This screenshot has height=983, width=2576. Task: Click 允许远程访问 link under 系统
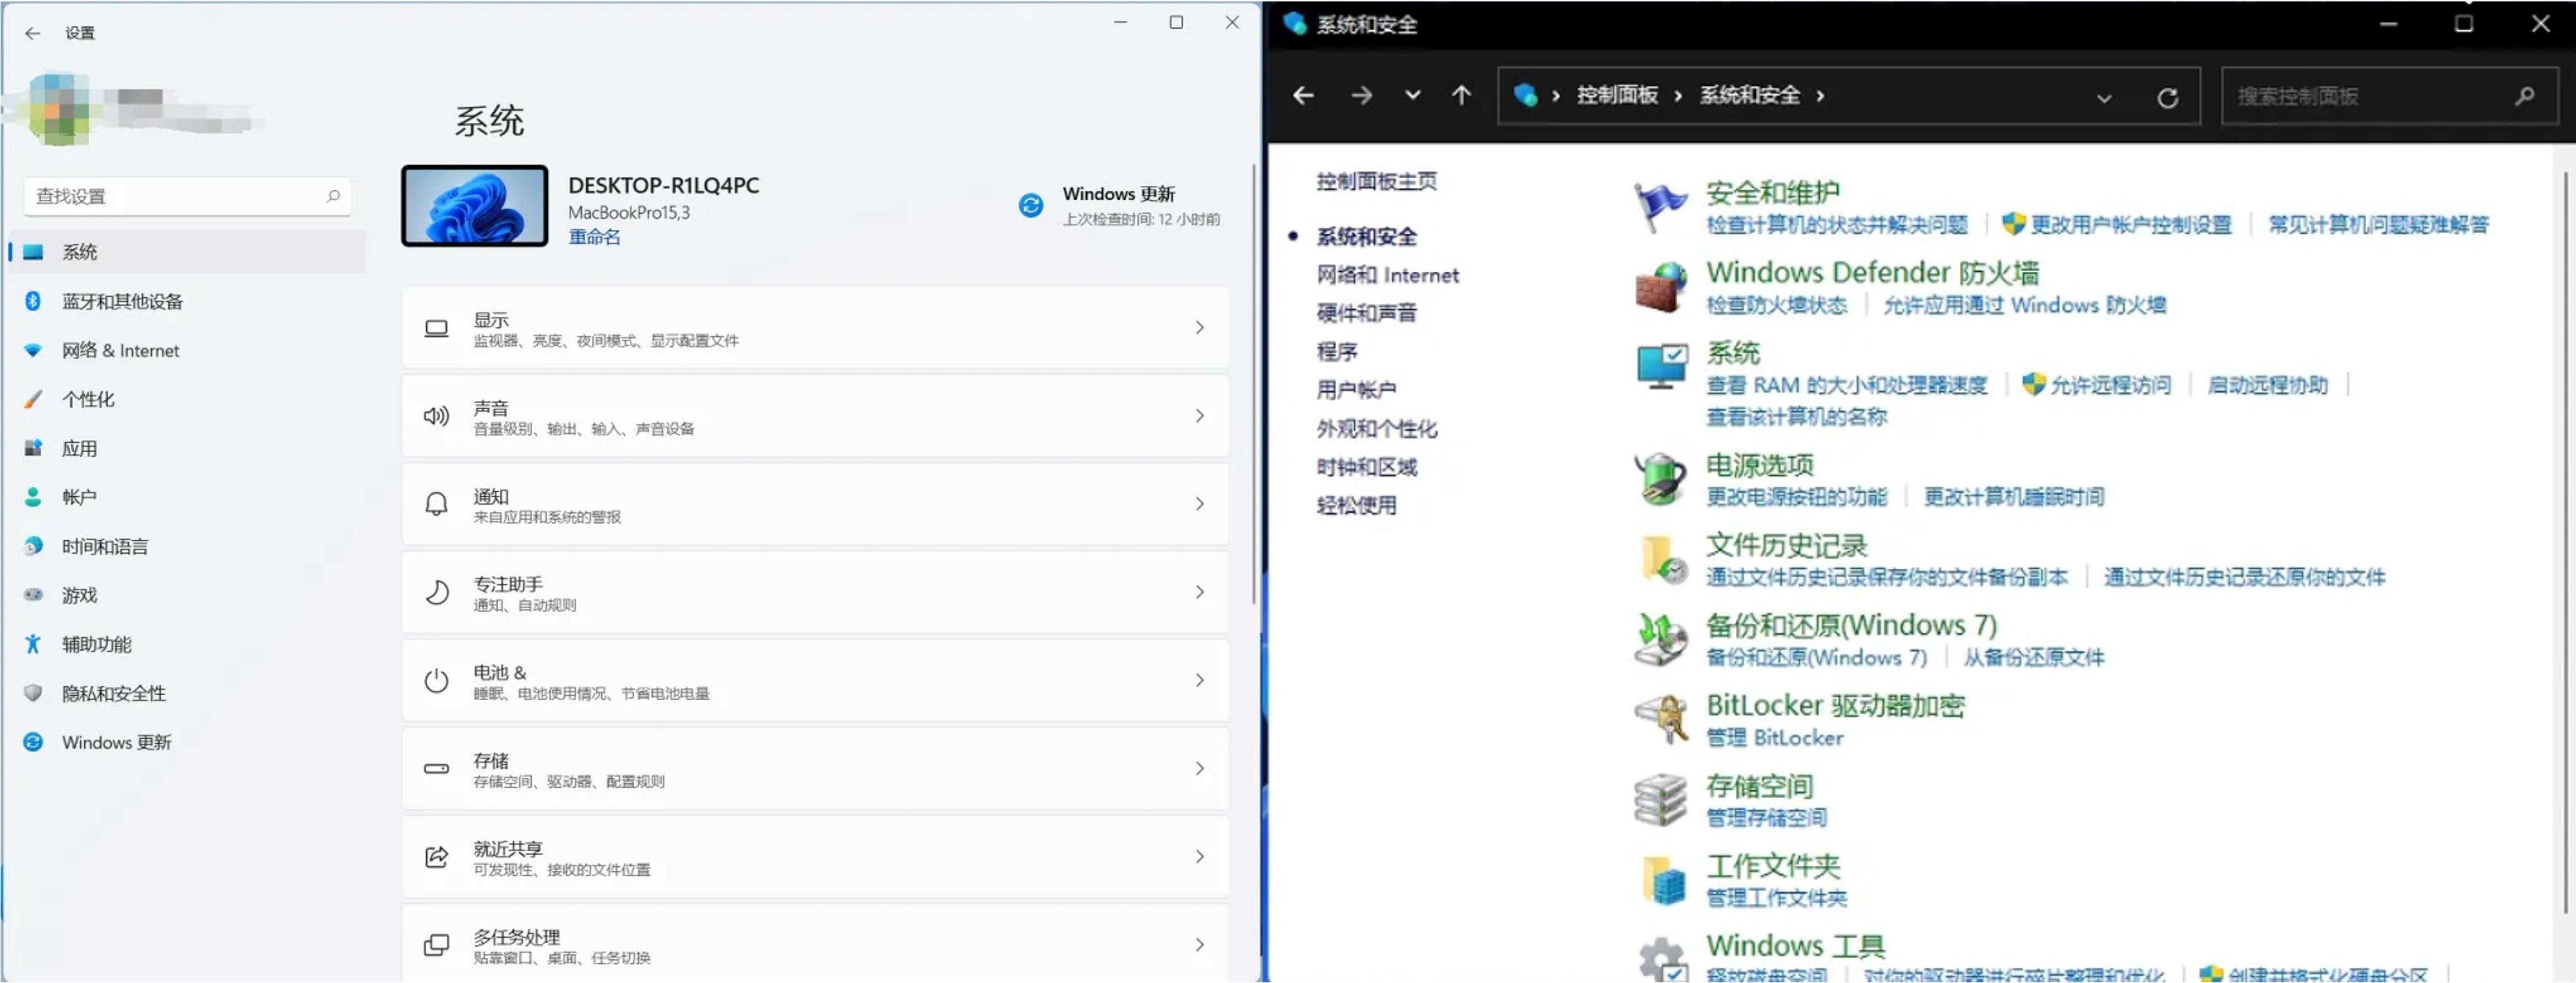pyautogui.click(x=2114, y=385)
